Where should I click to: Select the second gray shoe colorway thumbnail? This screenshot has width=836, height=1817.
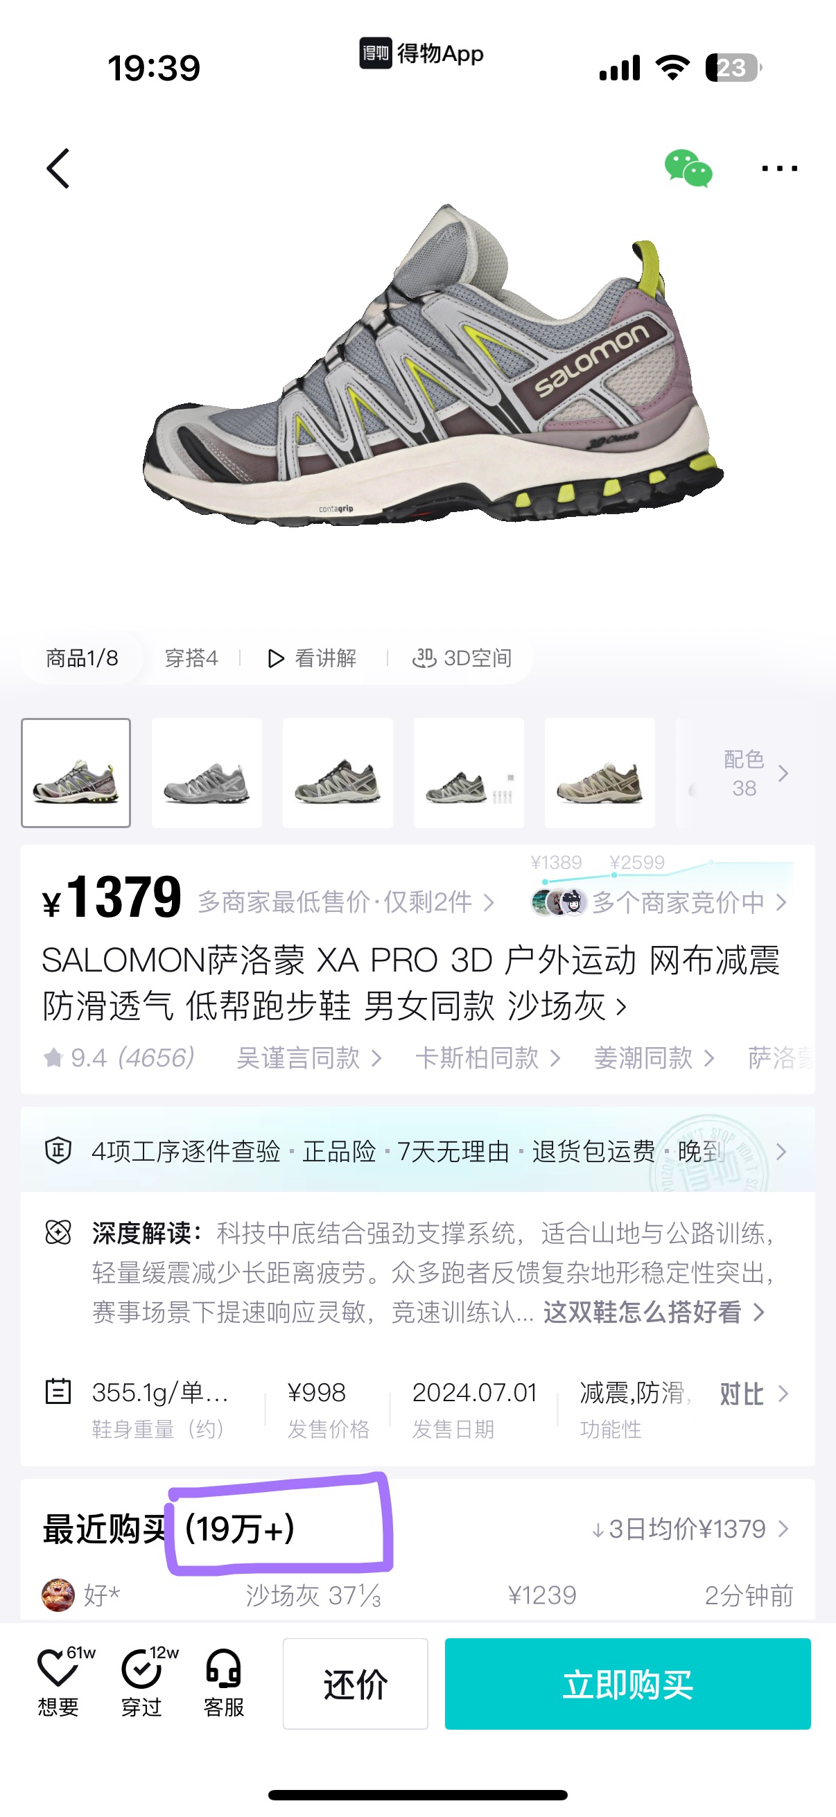[207, 773]
